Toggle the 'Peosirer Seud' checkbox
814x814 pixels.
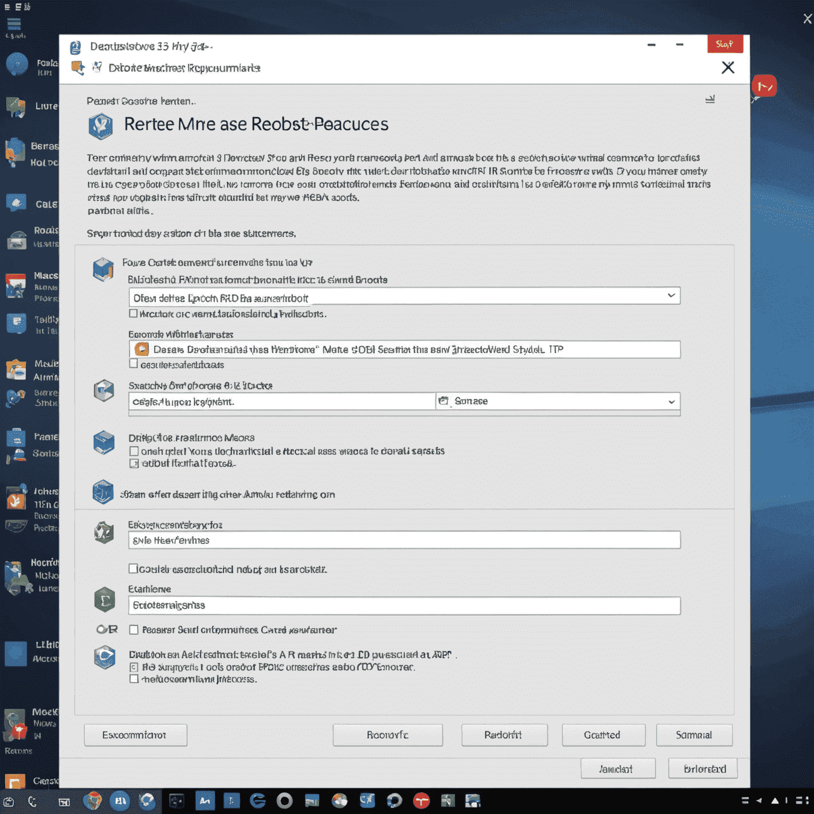coord(134,630)
